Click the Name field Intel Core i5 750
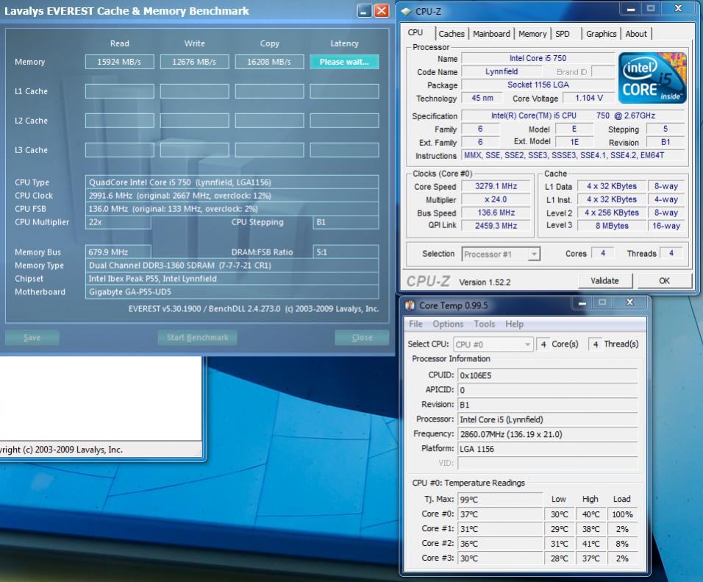 coord(538,58)
